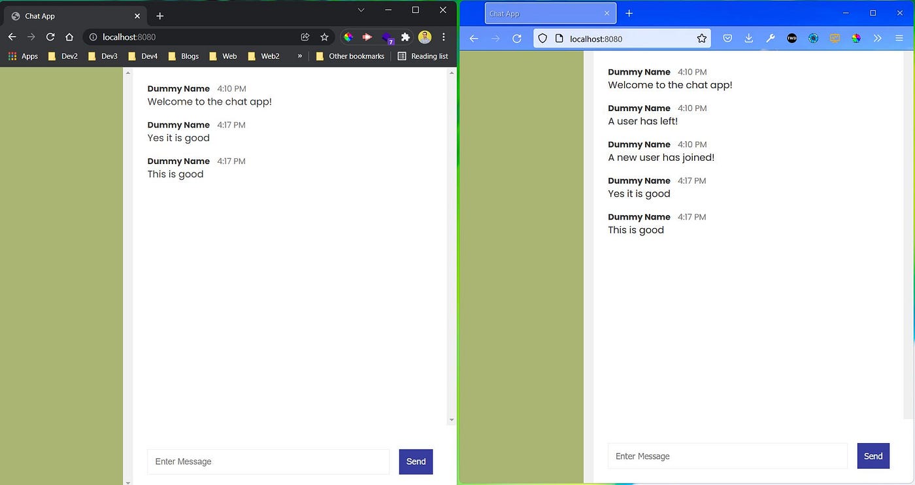Focus the Enter Message field in Firefox
The image size is (915, 485).
pos(727,456)
